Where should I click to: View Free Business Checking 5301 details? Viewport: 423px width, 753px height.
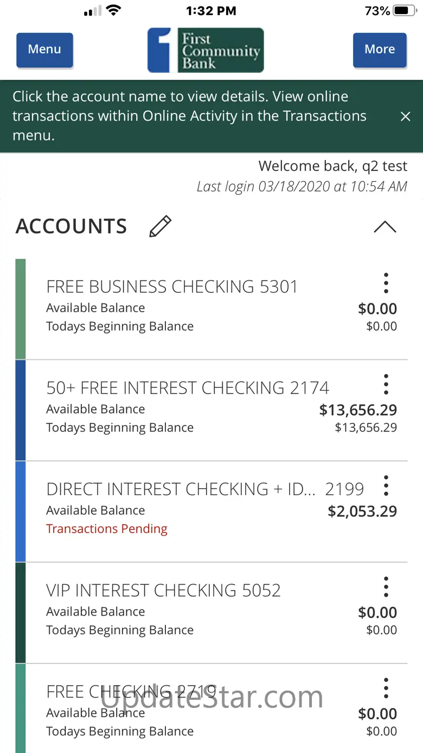click(172, 287)
